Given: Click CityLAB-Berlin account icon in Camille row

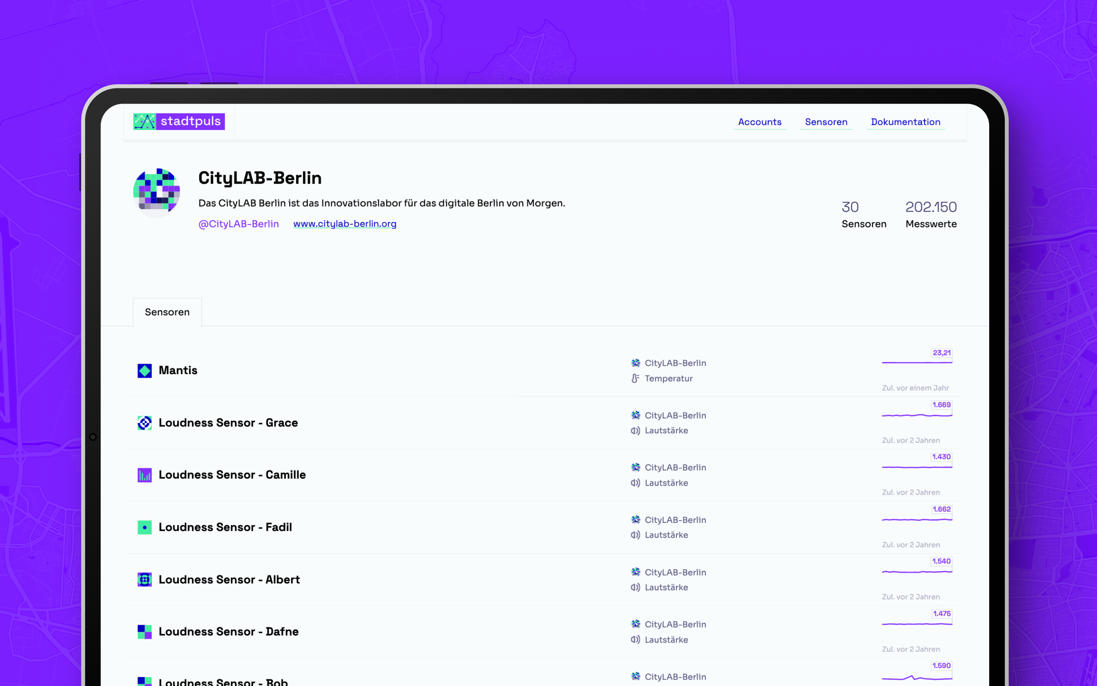Looking at the screenshot, I should (x=635, y=467).
